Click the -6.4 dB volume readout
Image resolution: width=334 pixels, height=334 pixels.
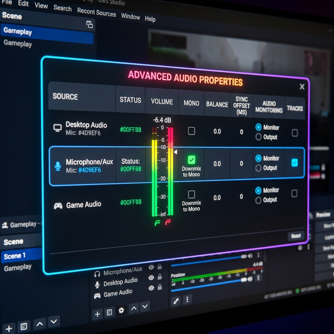pos(162,120)
